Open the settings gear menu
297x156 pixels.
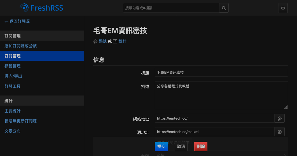pos(283,8)
